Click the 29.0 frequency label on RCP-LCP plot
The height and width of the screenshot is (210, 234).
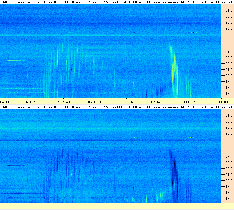(229, 22)
